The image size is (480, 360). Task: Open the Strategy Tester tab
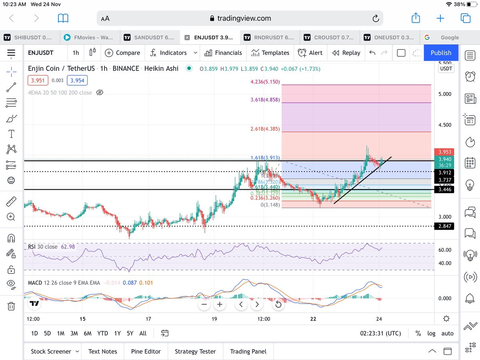[x=195, y=352]
